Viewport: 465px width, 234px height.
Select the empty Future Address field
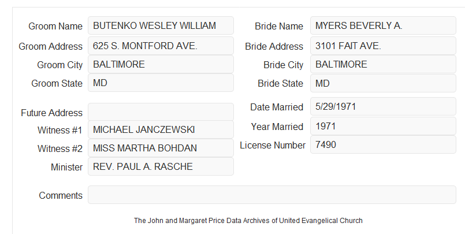tap(161, 112)
